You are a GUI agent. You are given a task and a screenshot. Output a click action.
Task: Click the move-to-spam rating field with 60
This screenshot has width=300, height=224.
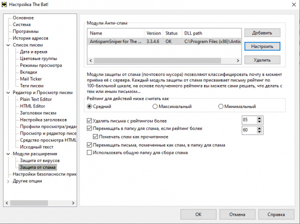pyautogui.click(x=247, y=129)
